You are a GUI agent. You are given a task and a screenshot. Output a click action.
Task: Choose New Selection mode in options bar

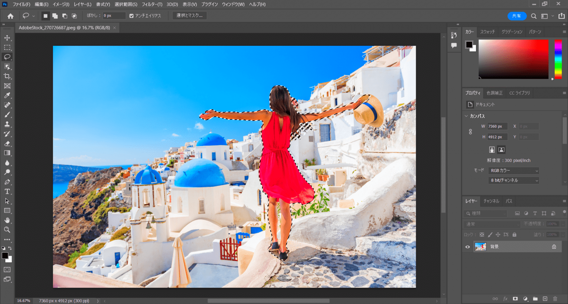(45, 16)
